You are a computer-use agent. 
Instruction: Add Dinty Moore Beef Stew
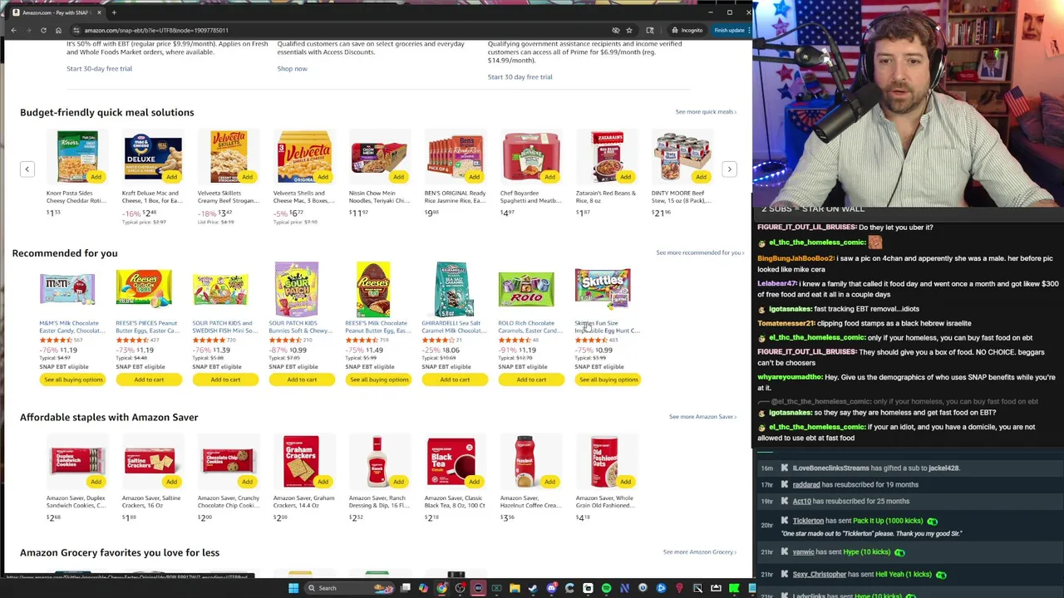click(x=702, y=177)
